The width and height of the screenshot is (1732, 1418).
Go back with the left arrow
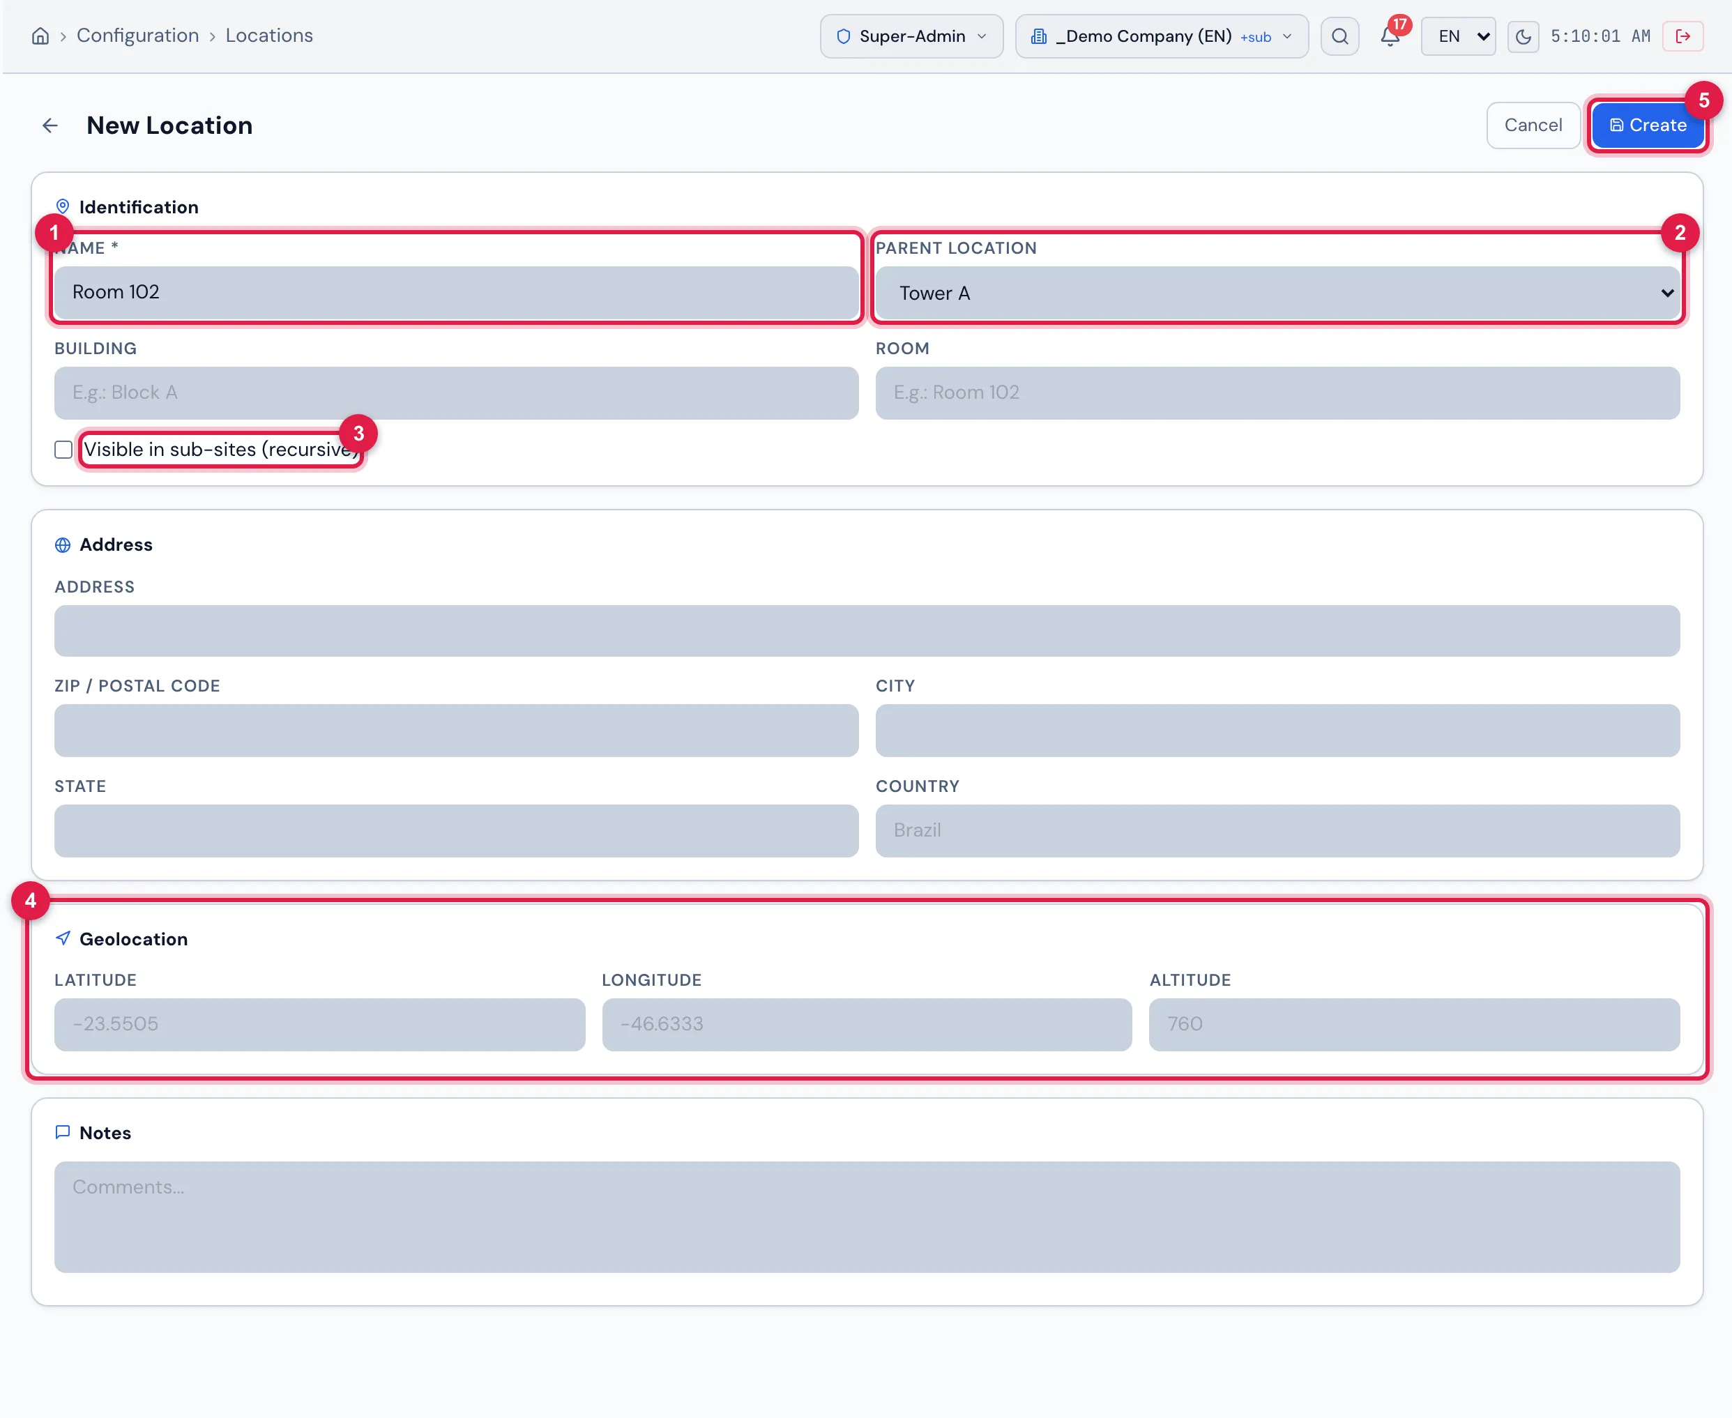click(50, 125)
